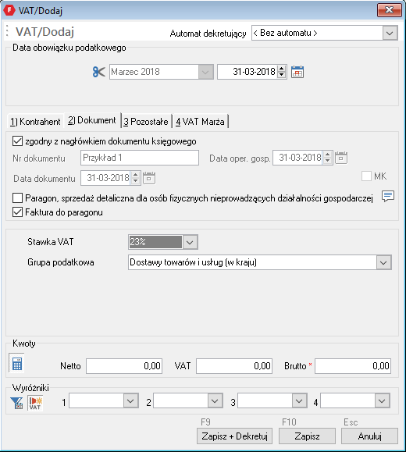Switch to the '1) Kontrahent' tab

35,121
